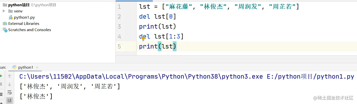
Task: Open External Libraries node
Action: pyautogui.click(x=24, y=24)
